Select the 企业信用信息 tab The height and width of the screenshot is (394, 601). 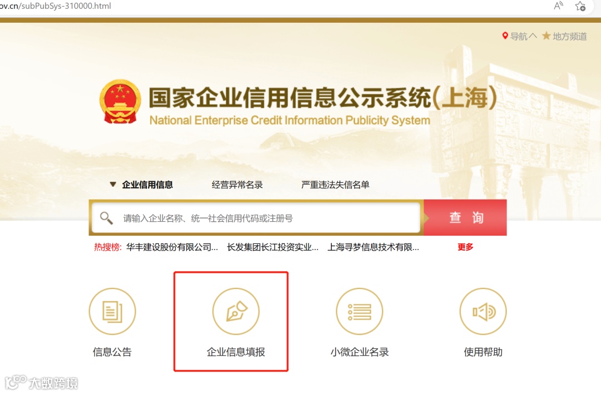pos(147,184)
